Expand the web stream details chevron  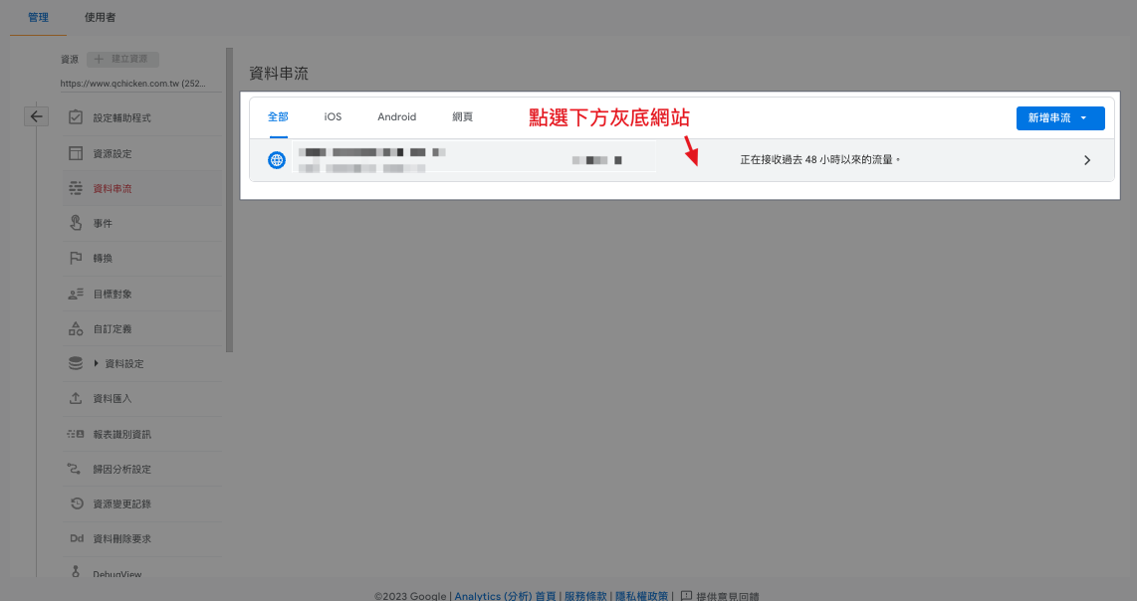tap(1087, 159)
